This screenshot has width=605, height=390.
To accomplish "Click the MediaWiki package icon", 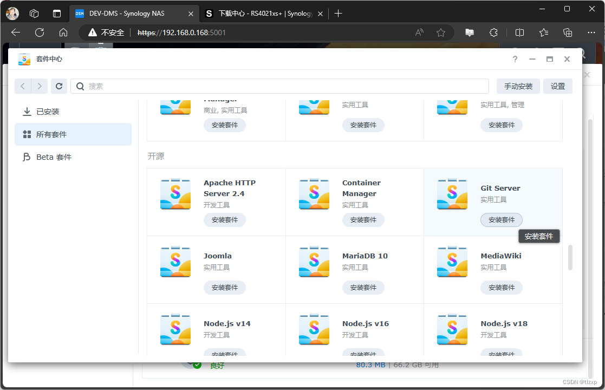I will coord(452,262).
